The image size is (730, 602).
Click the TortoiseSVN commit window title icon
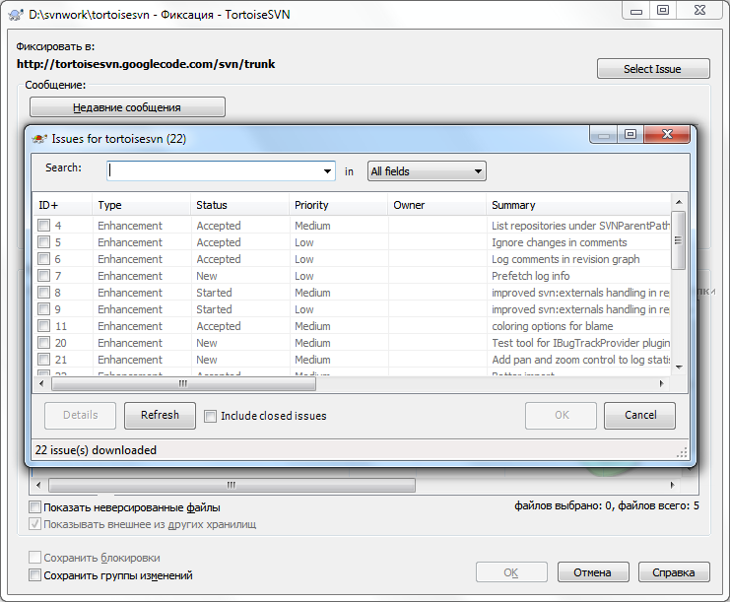point(17,15)
